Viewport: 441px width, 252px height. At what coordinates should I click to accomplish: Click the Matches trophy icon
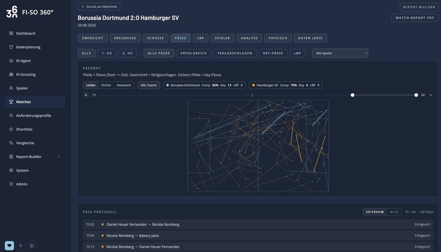click(11, 102)
